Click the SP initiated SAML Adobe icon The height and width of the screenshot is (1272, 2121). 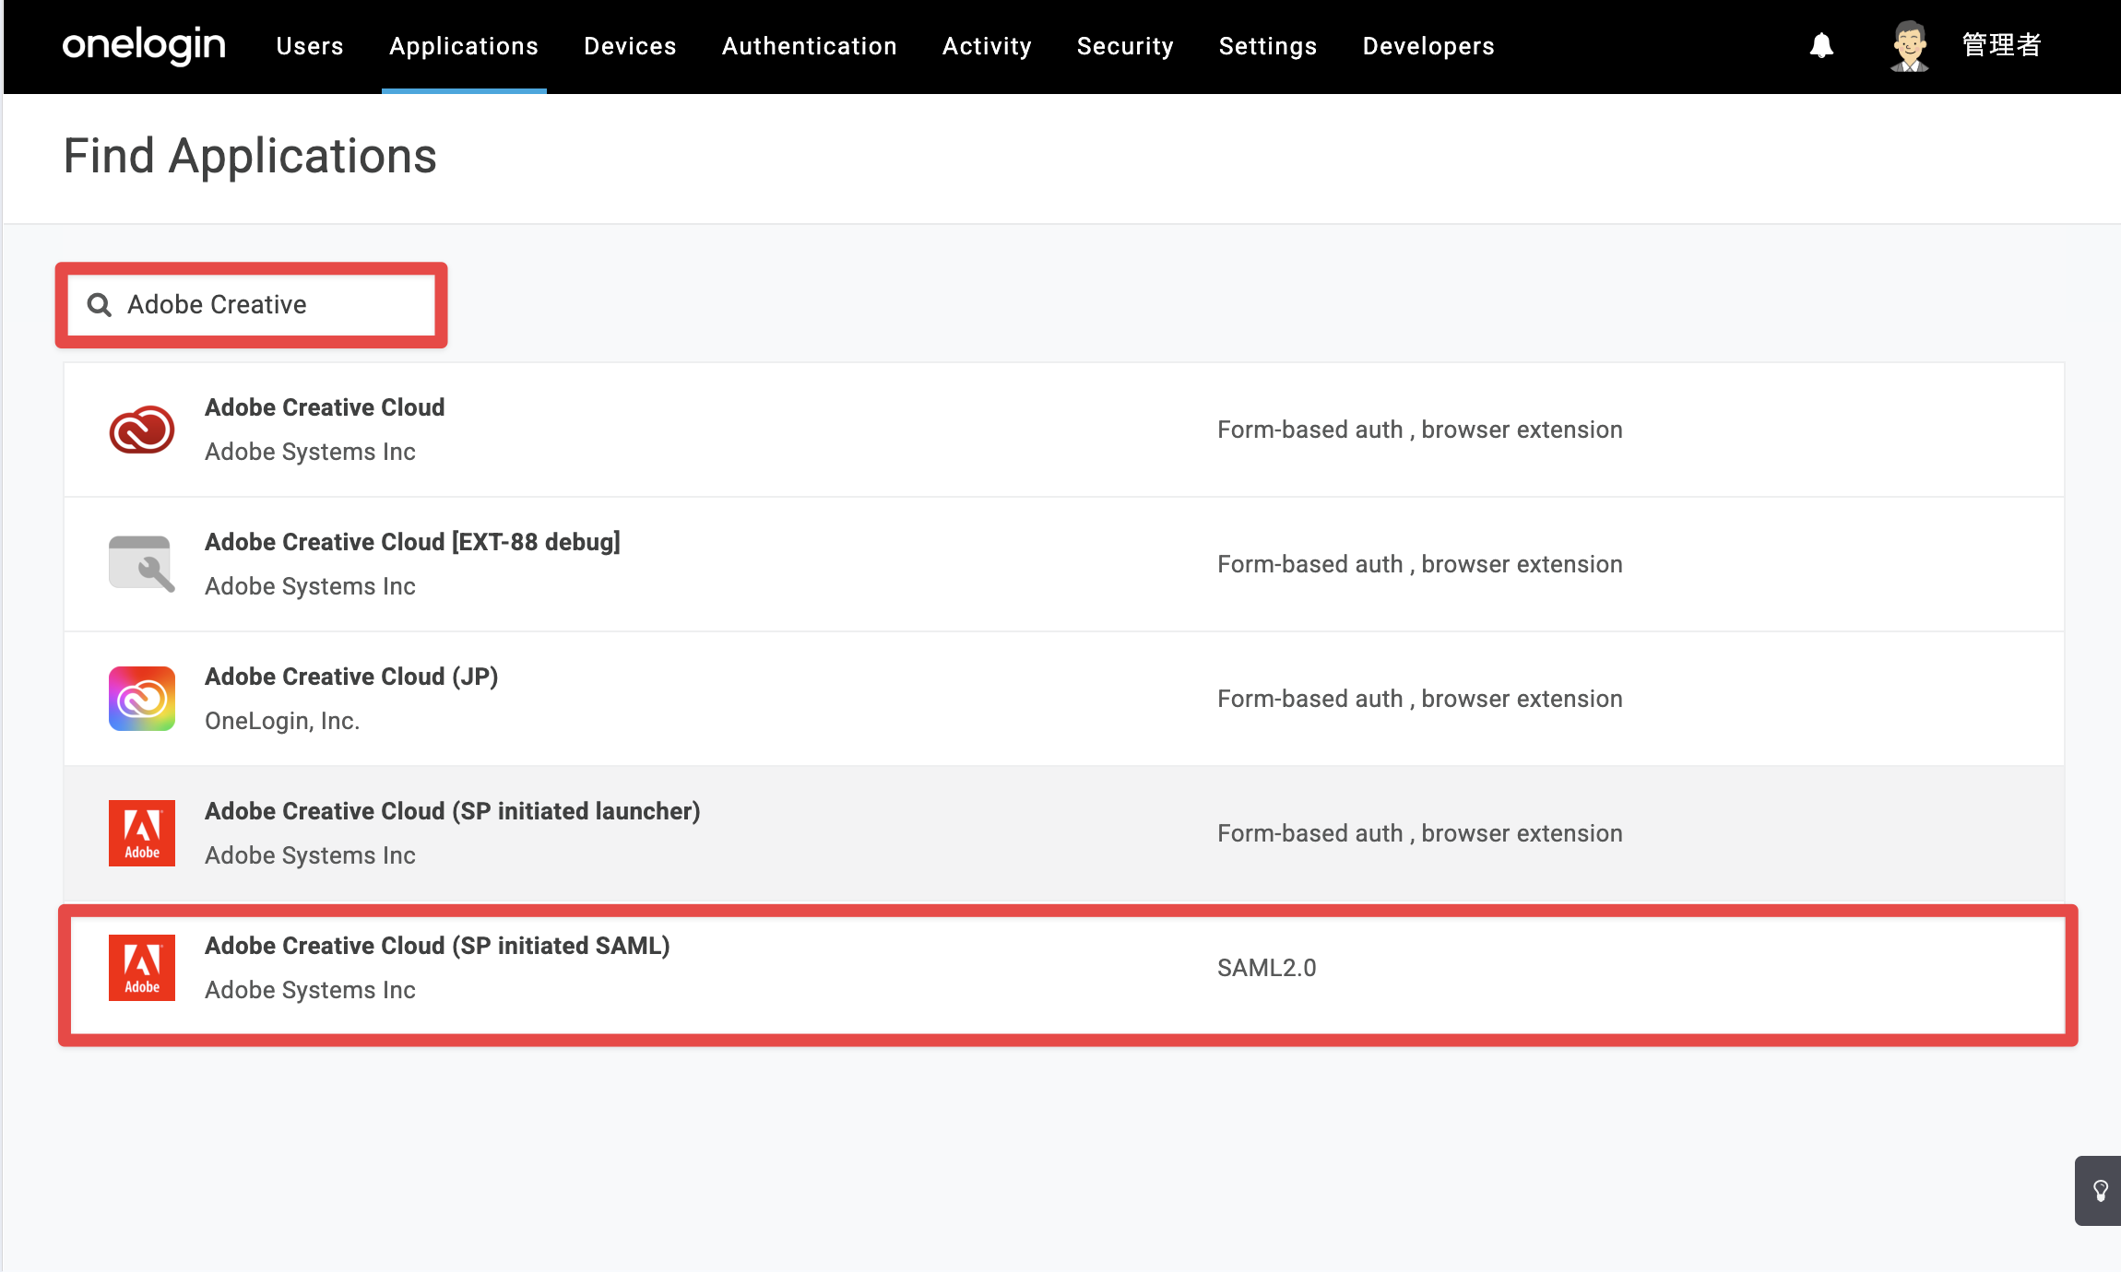coord(142,968)
